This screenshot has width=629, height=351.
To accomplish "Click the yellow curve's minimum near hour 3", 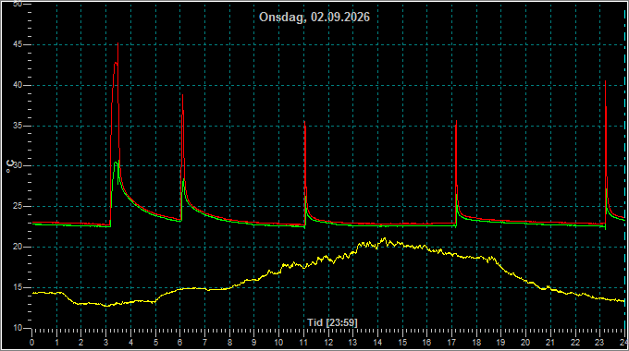I will point(106,306).
